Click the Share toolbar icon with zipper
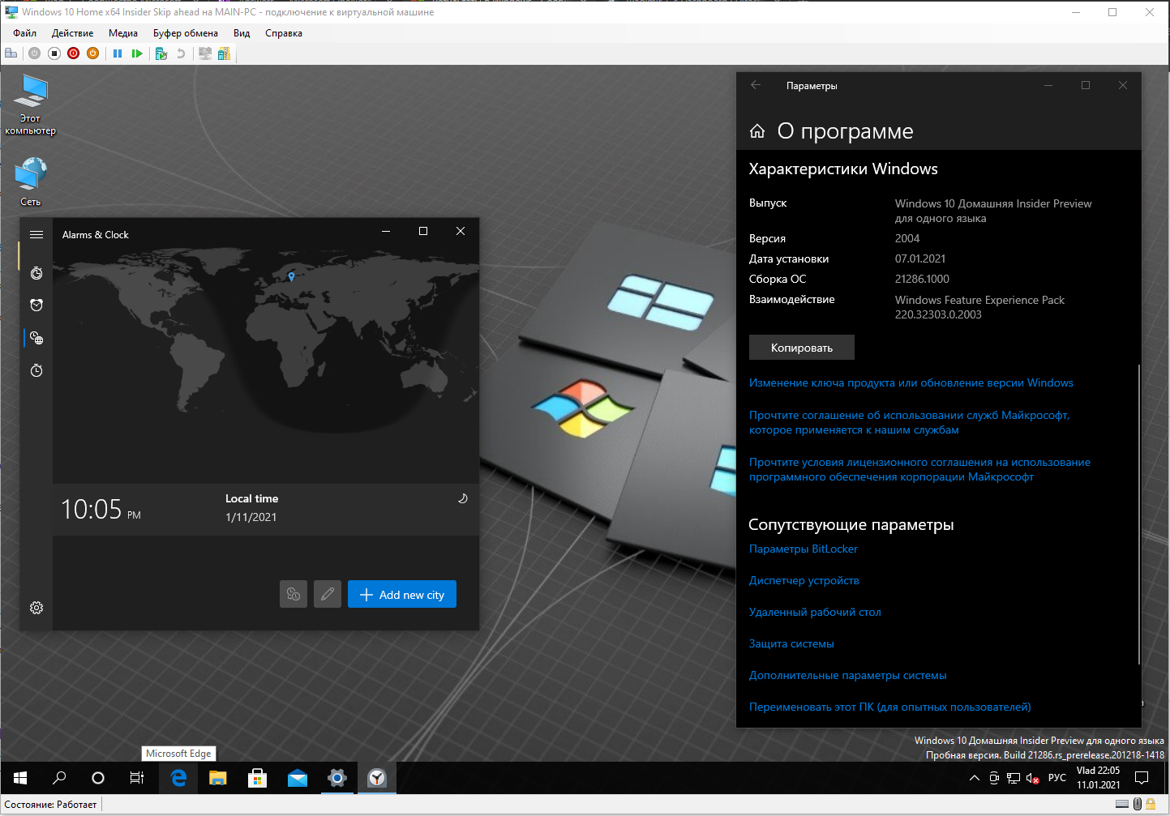The width and height of the screenshot is (1170, 816). click(224, 53)
